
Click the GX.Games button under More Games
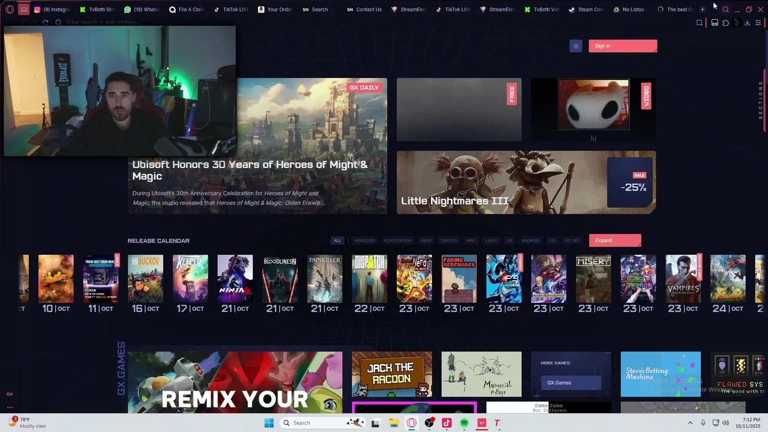coord(570,383)
